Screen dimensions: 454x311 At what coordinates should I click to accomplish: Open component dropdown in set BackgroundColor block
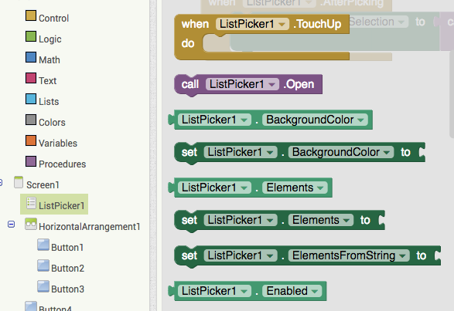241,152
